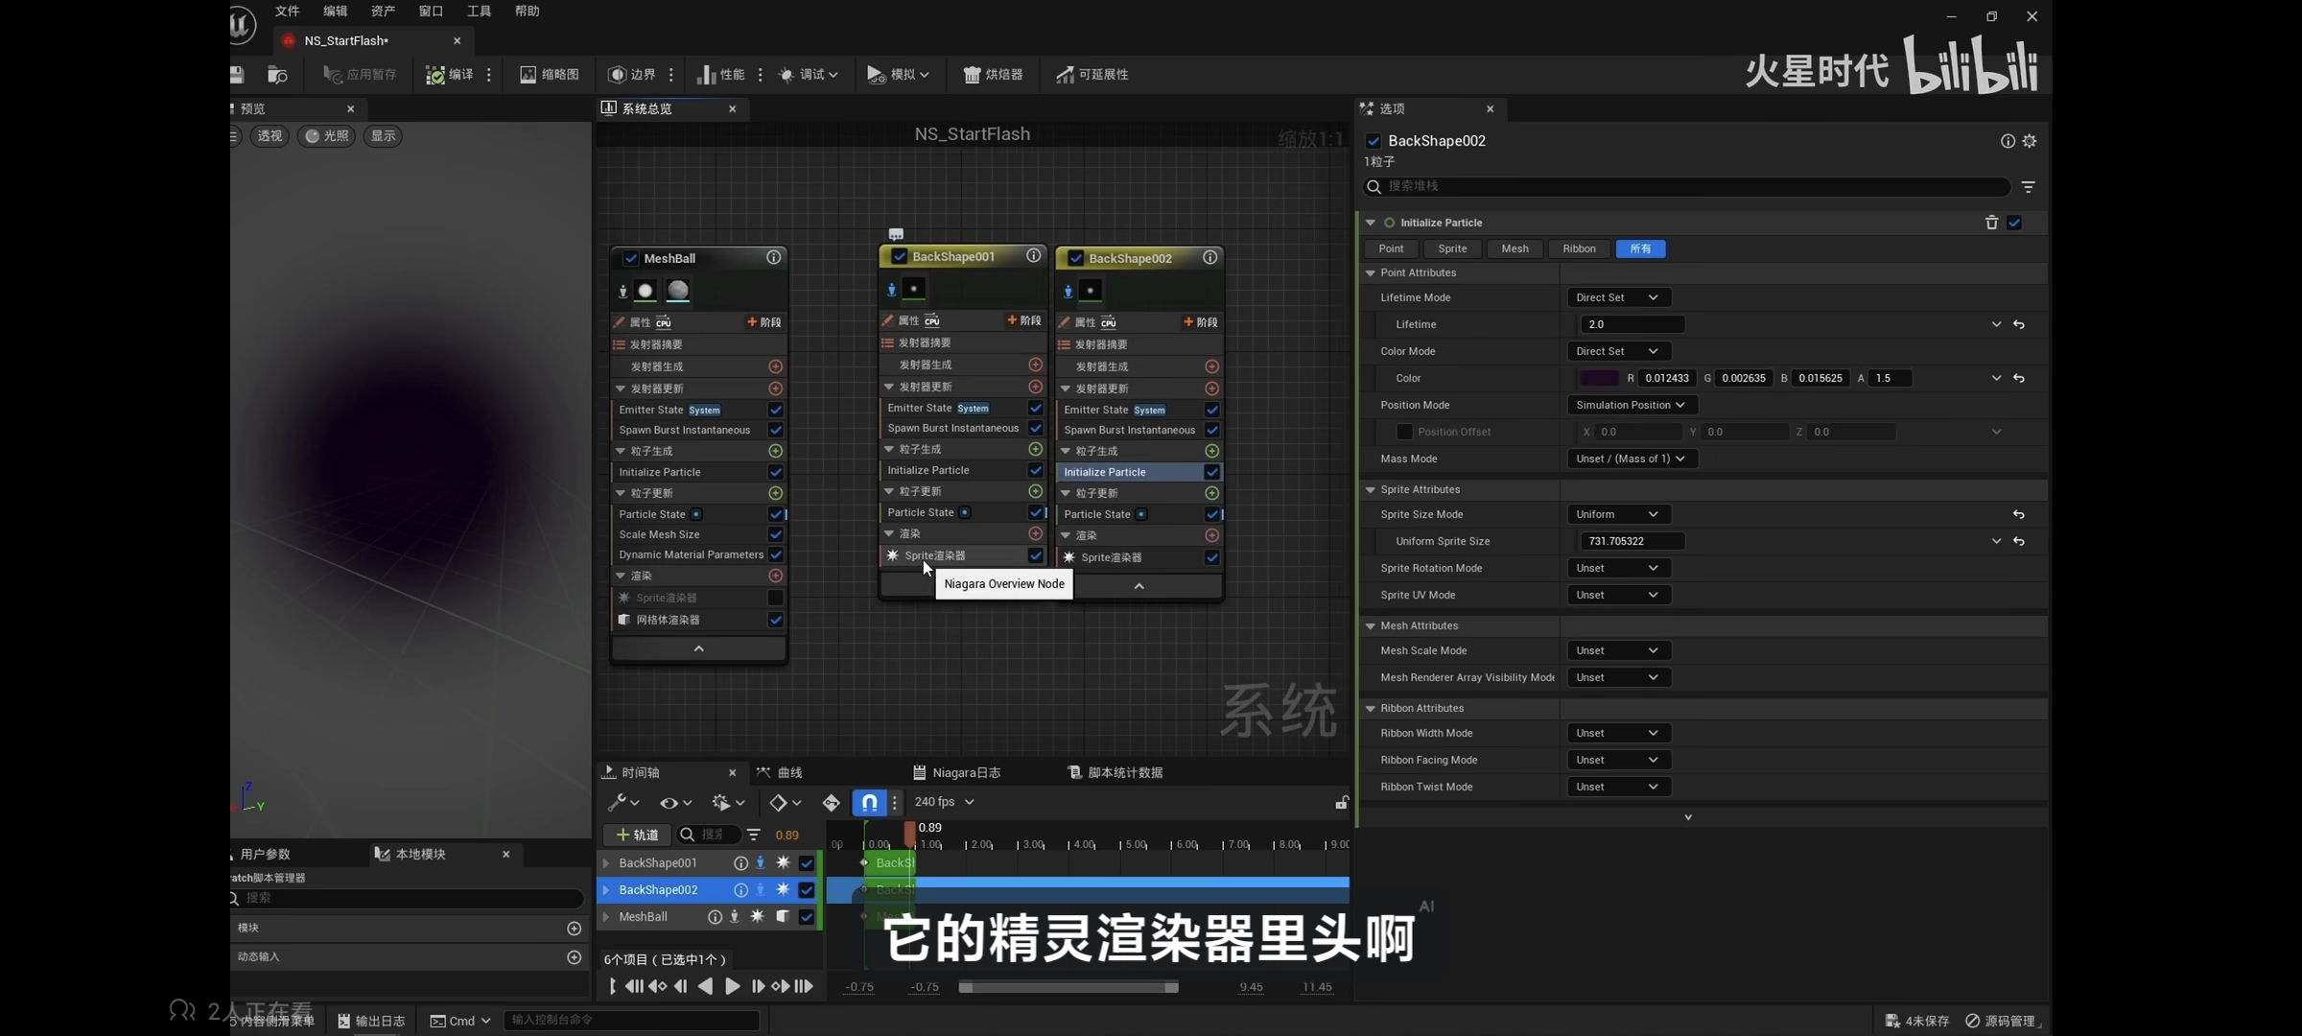This screenshot has height=1036, width=2302.
Task: Reset Uniform Sprite Size to its default value
Action: [x=2019, y=541]
